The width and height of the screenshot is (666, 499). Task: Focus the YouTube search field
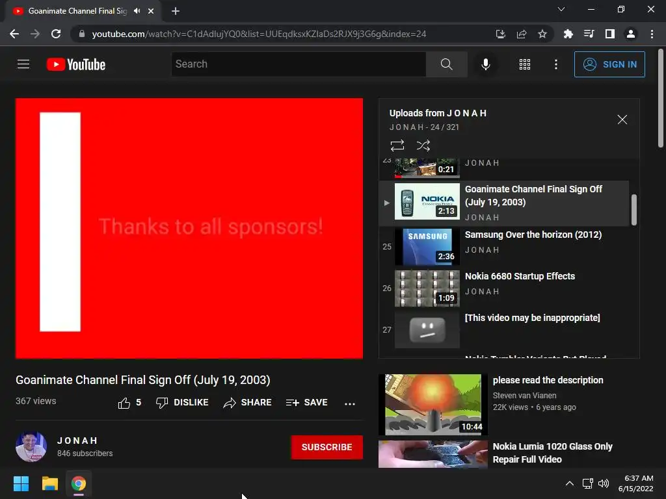(x=299, y=64)
